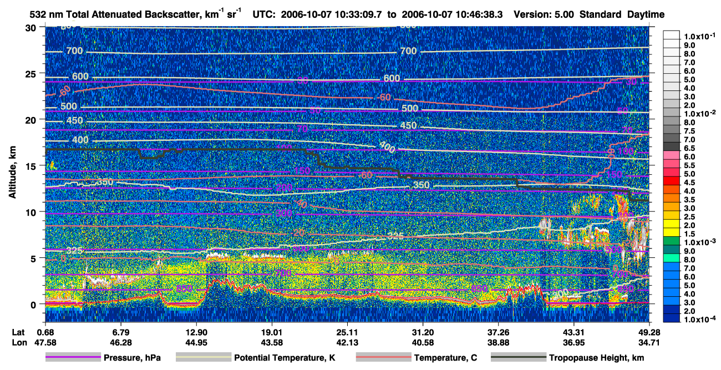Click the longitude value 42.13
Viewport: 721px width, 370px height.
pos(347,342)
